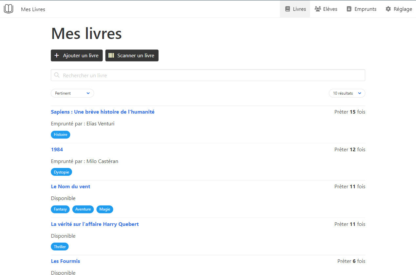Click the Magie tag
The width and height of the screenshot is (416, 275).
pyautogui.click(x=105, y=209)
